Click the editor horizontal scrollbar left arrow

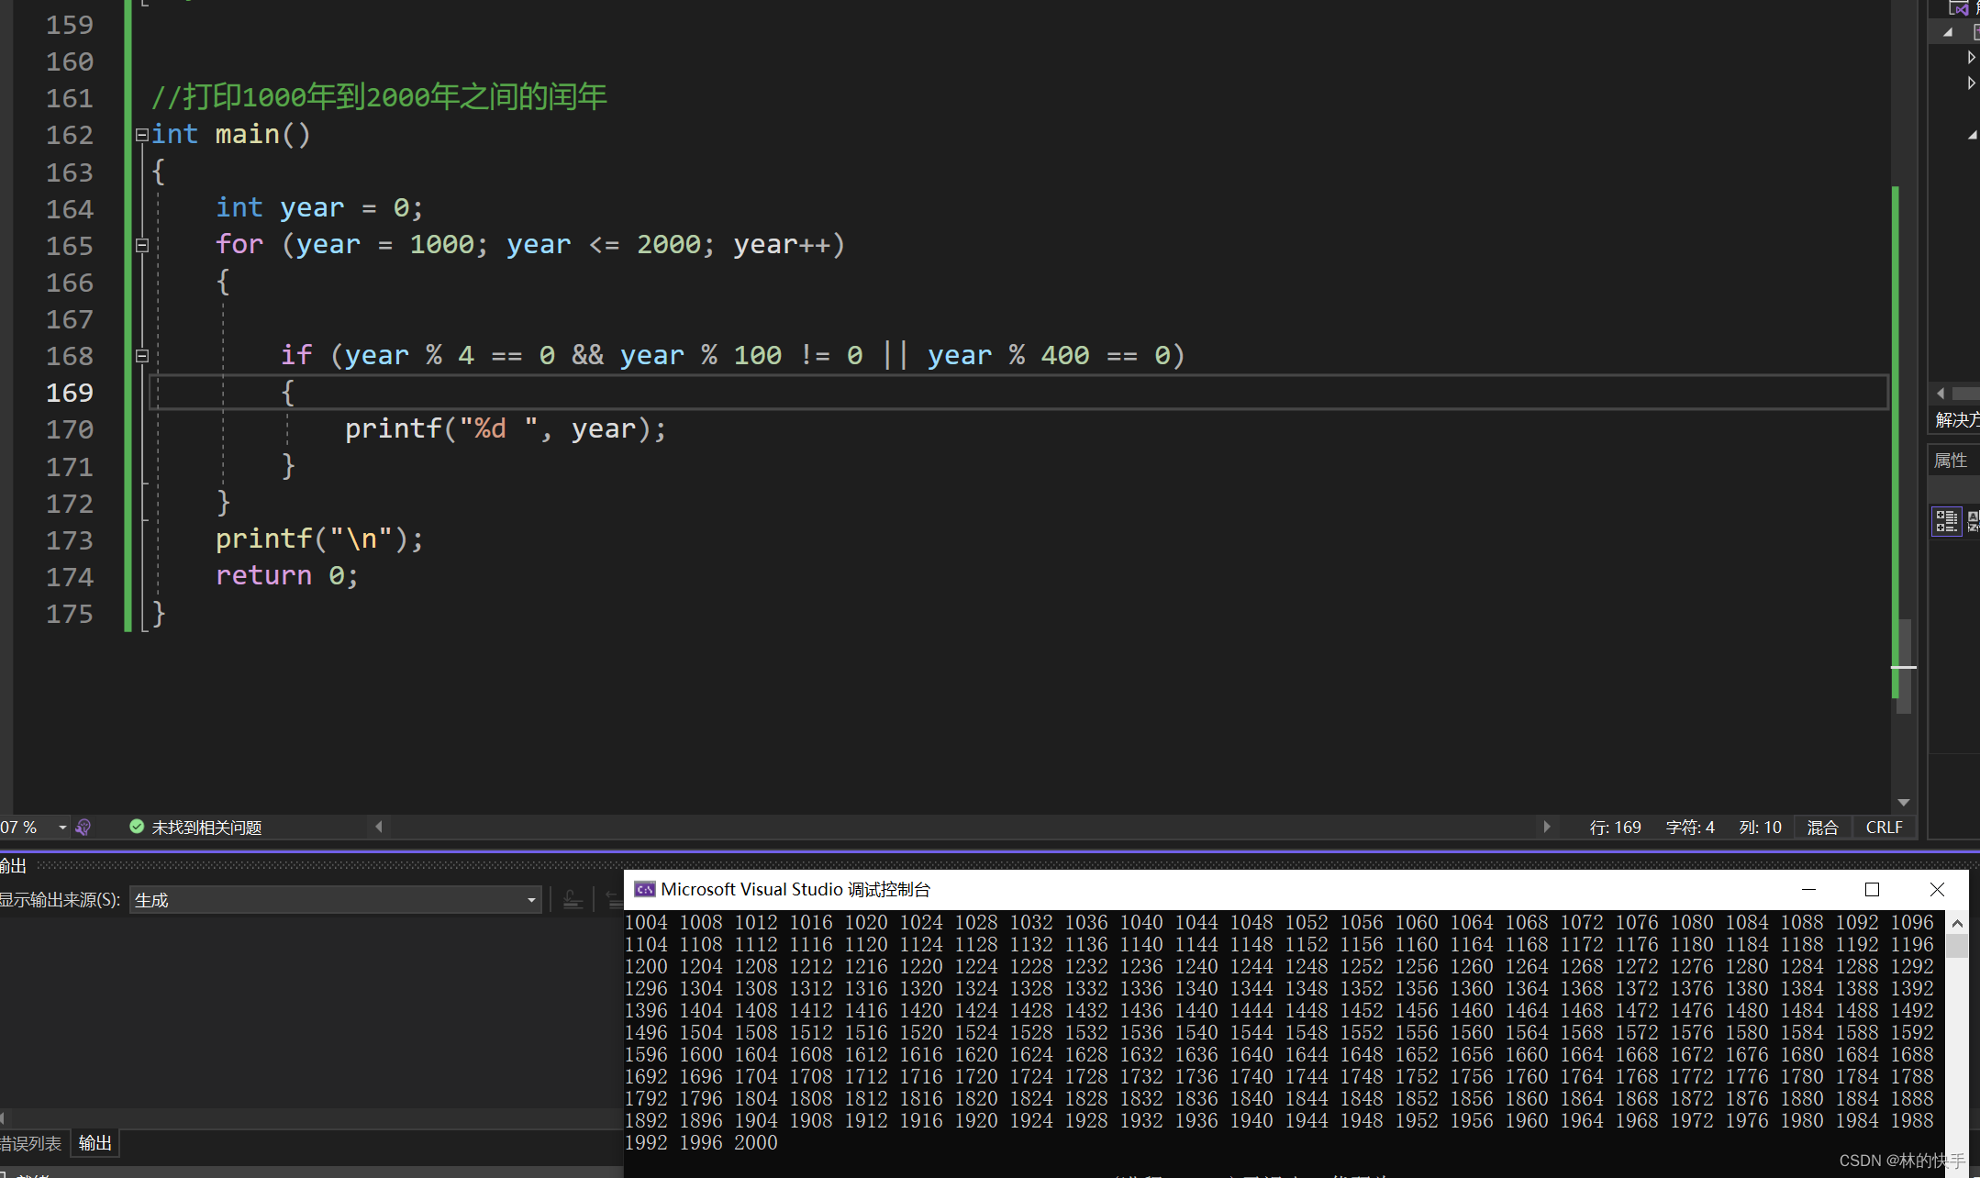tap(378, 827)
